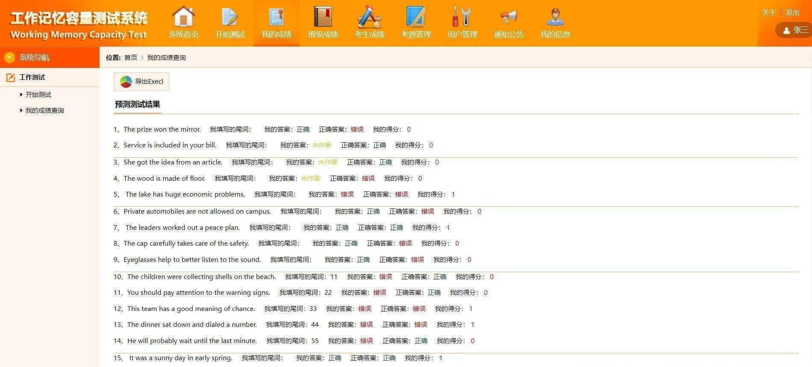
Task: Open 开始测试 notepad icon in top navigation
Action: (x=230, y=17)
